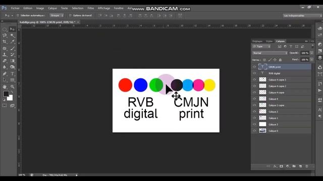
Task: Open the status bar info arrow
Action: pyautogui.click(x=76, y=175)
